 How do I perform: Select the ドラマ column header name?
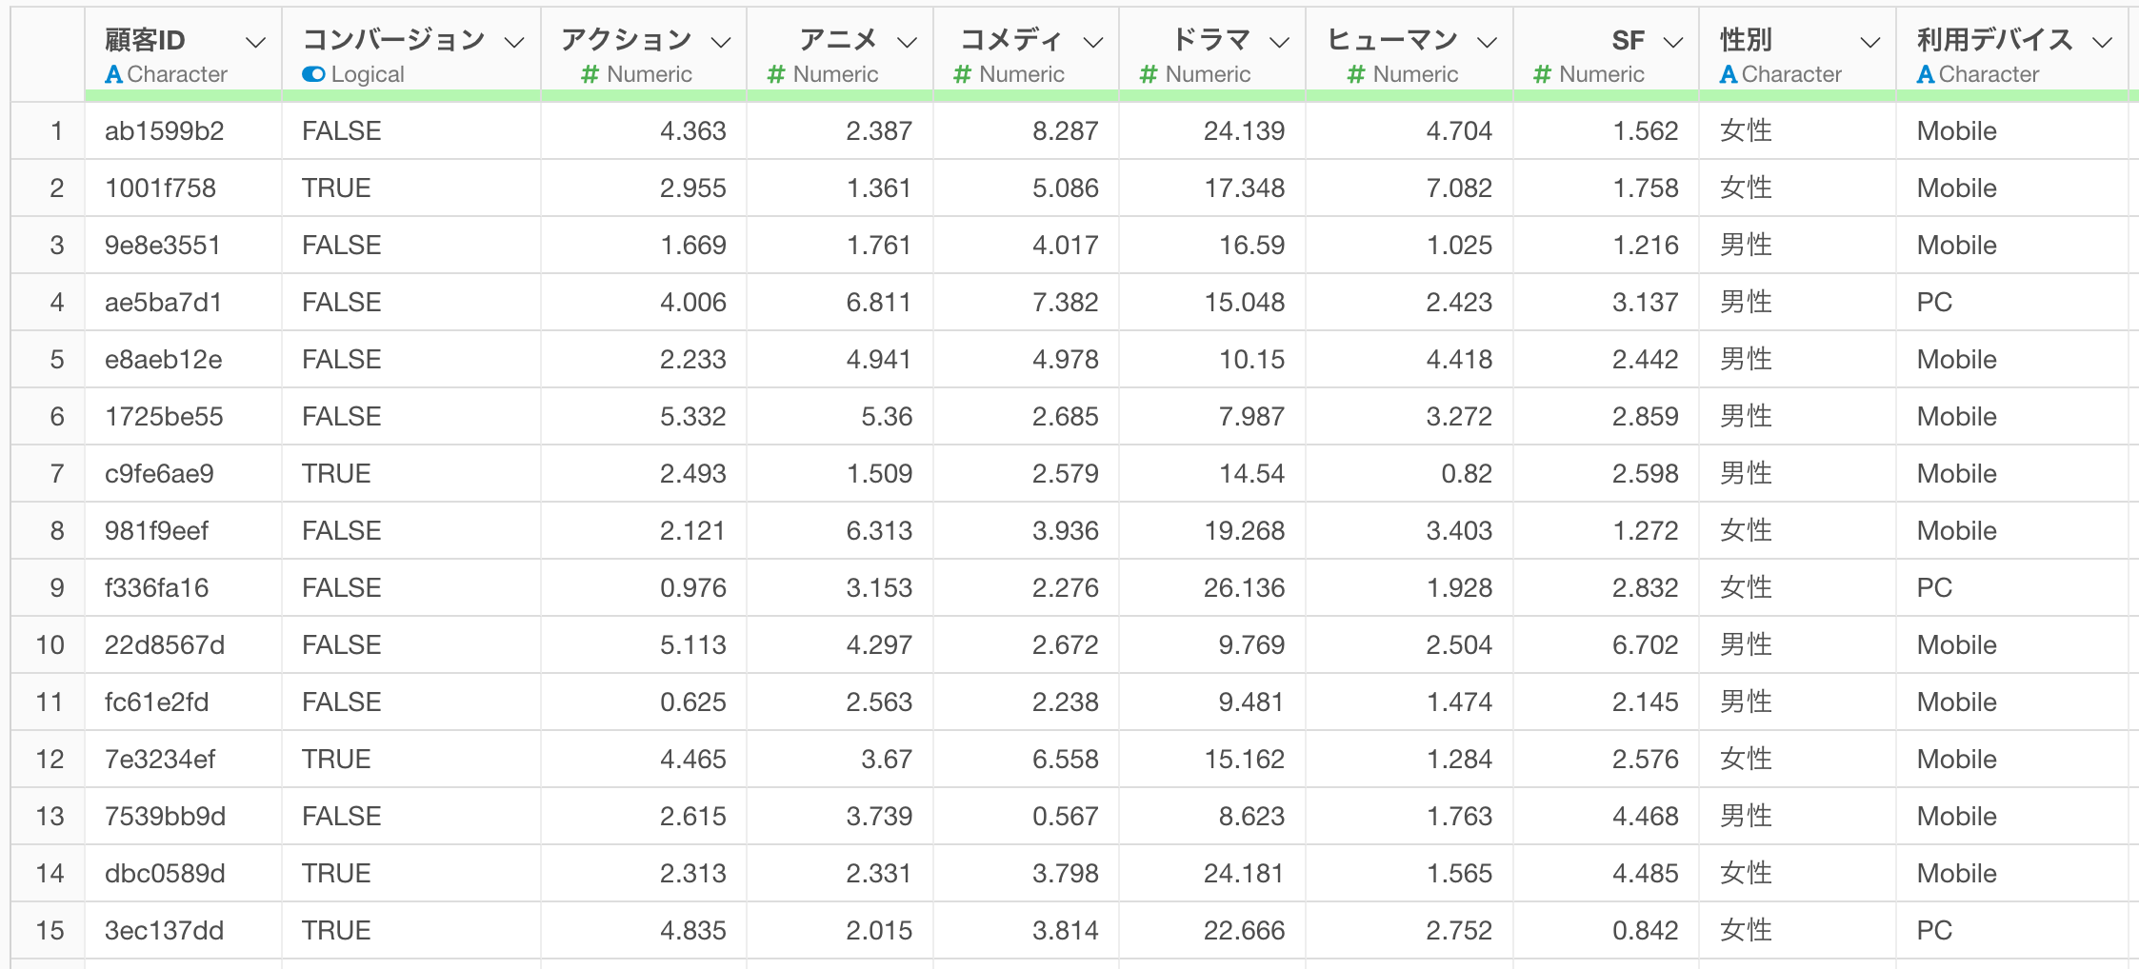click(1209, 40)
